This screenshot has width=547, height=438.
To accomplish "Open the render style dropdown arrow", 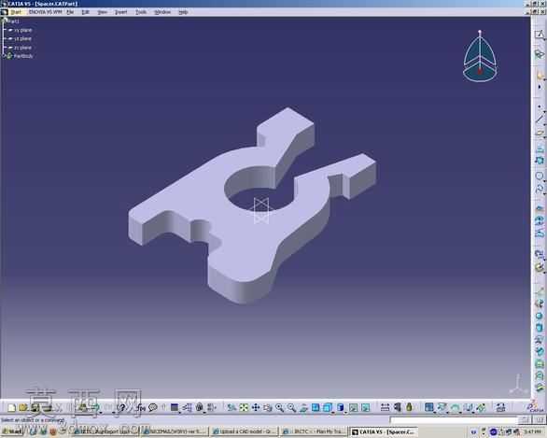I will (345, 412).
